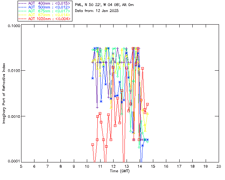
Task: Click the station text 'PML, N 50 22'
Action: point(88,5)
